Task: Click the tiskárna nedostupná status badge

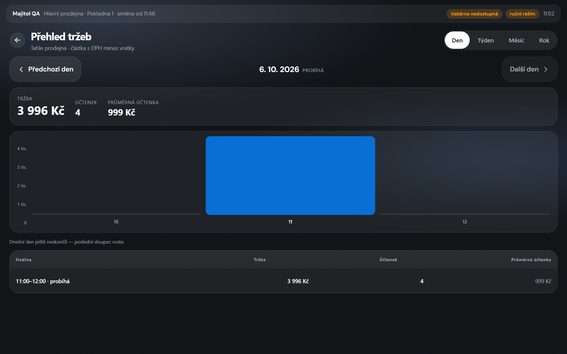Action: click(x=474, y=14)
